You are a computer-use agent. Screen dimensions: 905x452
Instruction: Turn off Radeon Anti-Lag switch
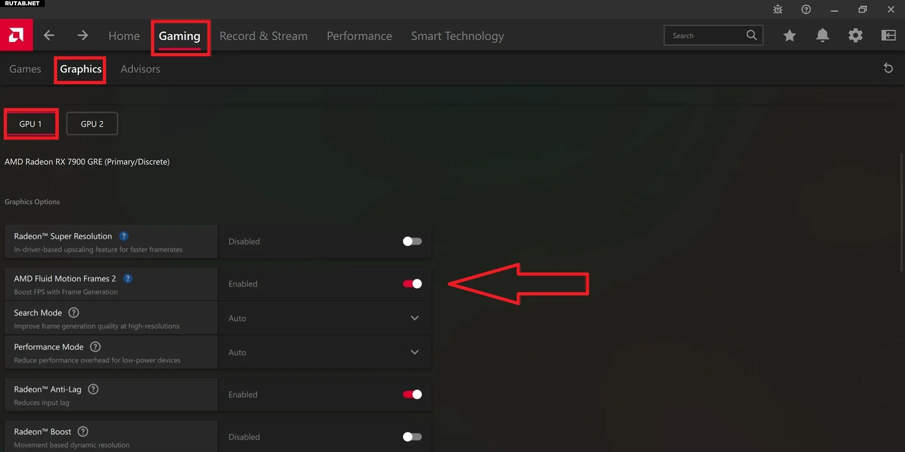412,394
